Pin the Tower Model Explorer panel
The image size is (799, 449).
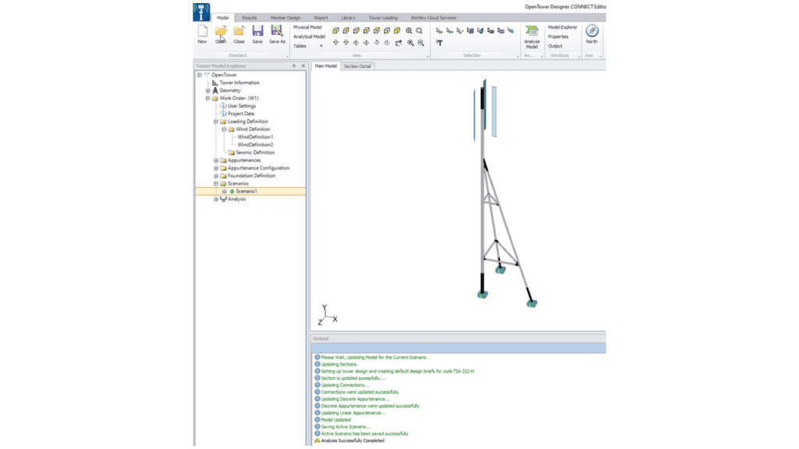click(295, 66)
